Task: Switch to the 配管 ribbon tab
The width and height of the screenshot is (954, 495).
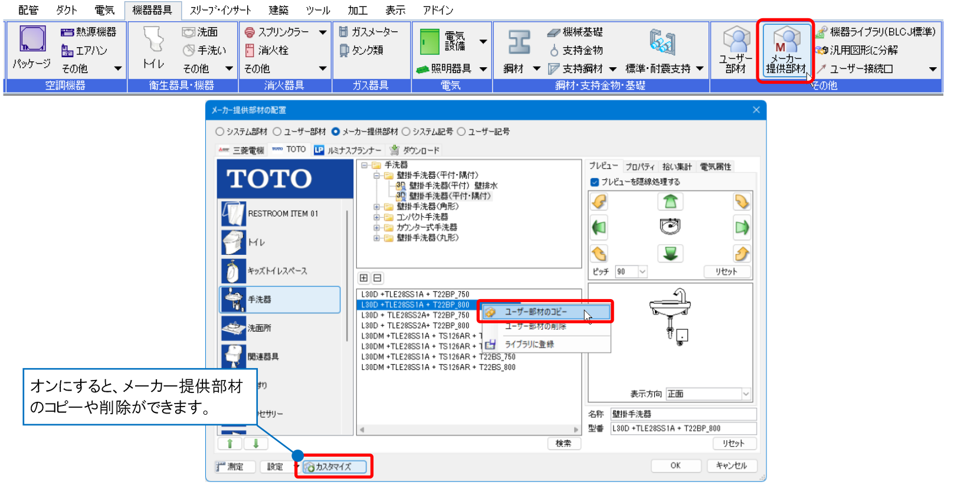Action: (x=28, y=10)
